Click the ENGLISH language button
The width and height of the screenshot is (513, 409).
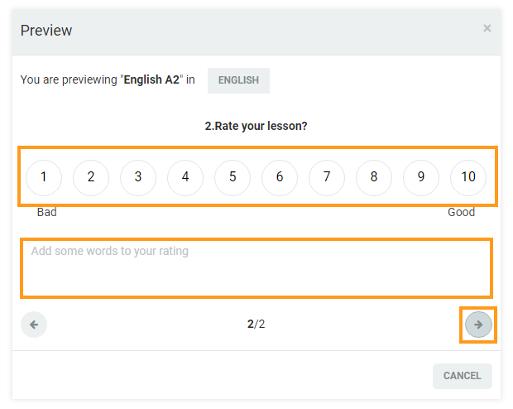[x=238, y=80]
